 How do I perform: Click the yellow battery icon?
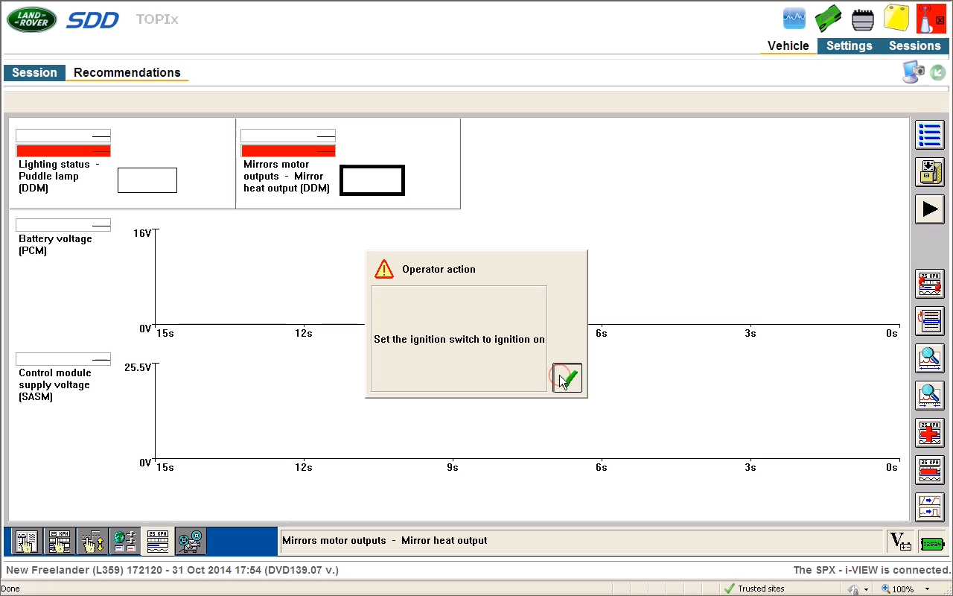[x=896, y=19]
